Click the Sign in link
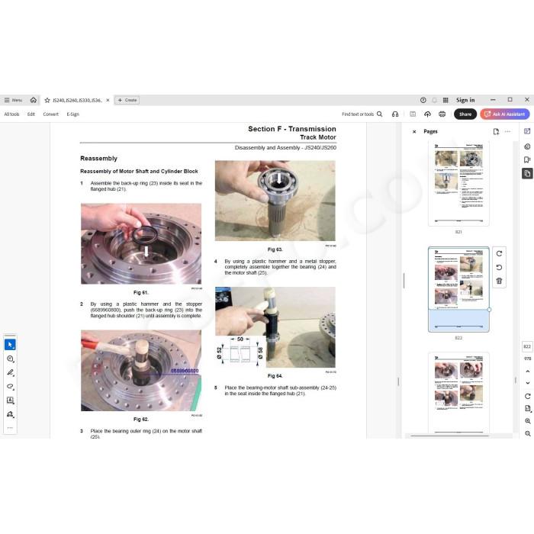The image size is (534, 534). tap(465, 100)
